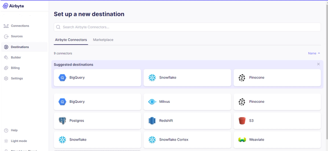Click the Search Airbyte Connectors field
Screen dimensions: 328x151
coord(187,27)
